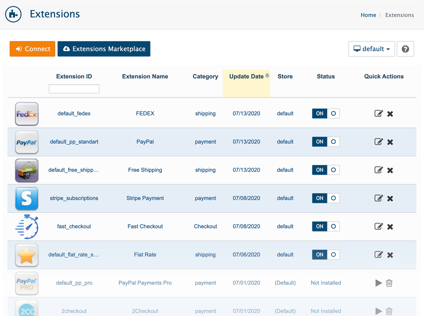The width and height of the screenshot is (424, 316).
Task: Click the default_pp_pro extension ID
Action: [x=74, y=283]
